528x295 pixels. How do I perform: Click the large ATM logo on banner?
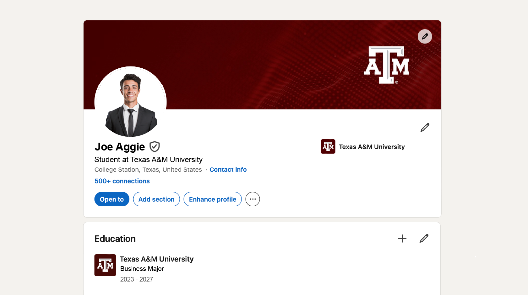(x=387, y=65)
